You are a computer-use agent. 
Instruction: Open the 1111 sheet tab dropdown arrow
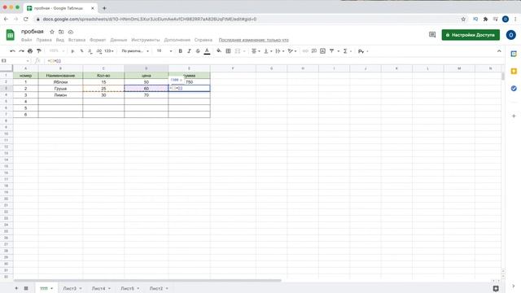pos(52,288)
